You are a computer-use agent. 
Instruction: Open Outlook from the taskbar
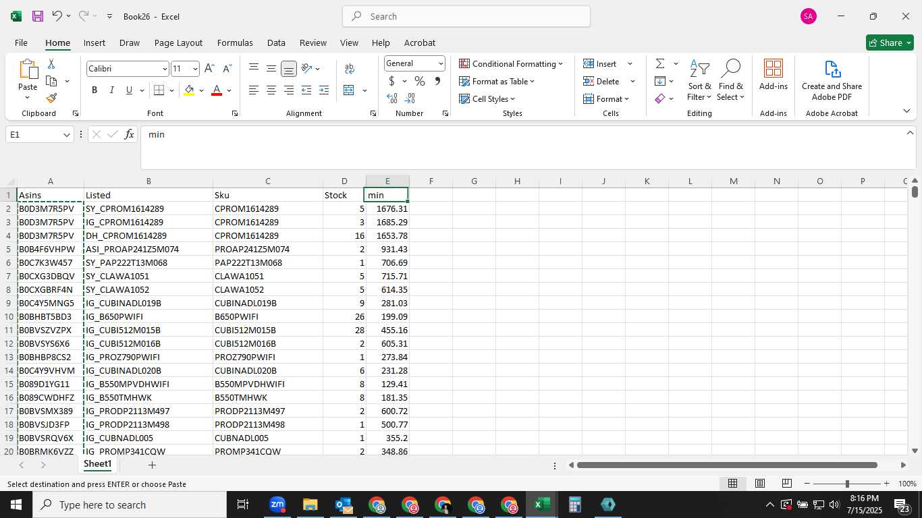point(344,505)
